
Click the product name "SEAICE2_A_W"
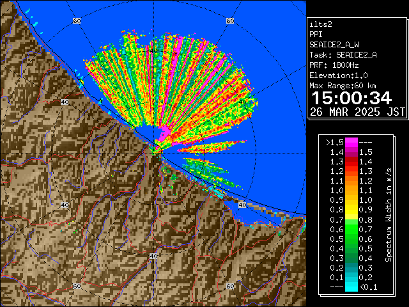click(334, 45)
